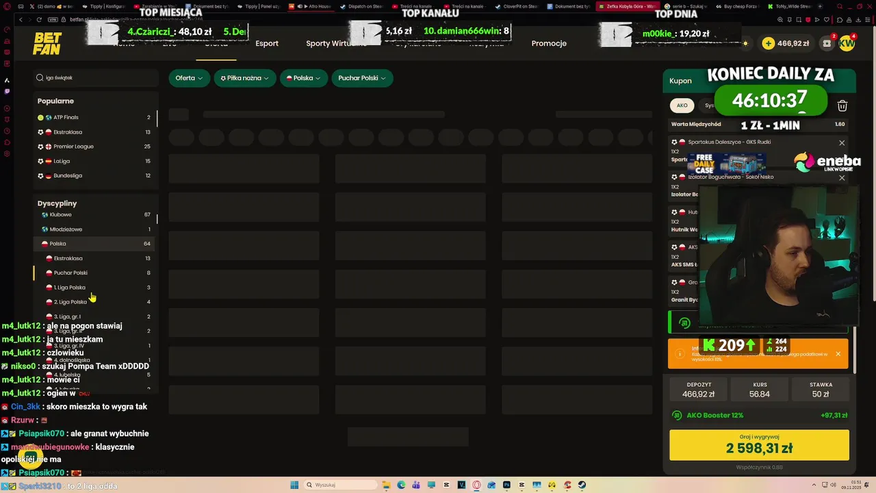Select the AKO coupon type
The image size is (876, 493).
pyautogui.click(x=682, y=105)
